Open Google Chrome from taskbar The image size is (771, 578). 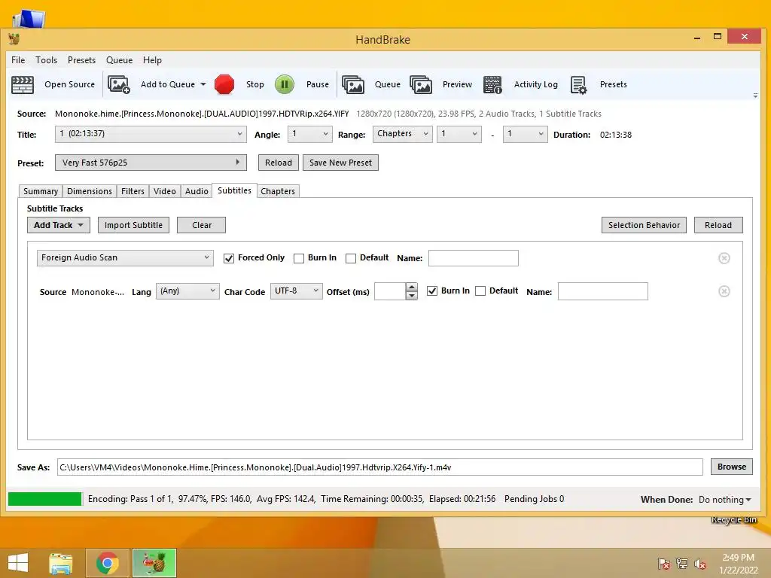tap(108, 563)
